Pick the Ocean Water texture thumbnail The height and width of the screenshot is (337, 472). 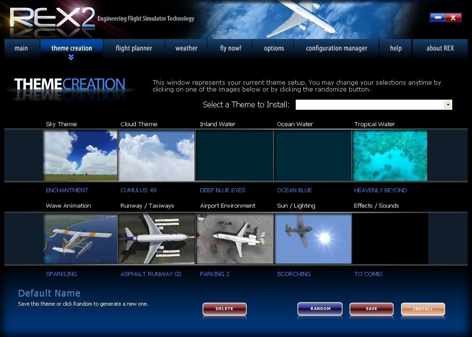pyautogui.click(x=313, y=156)
